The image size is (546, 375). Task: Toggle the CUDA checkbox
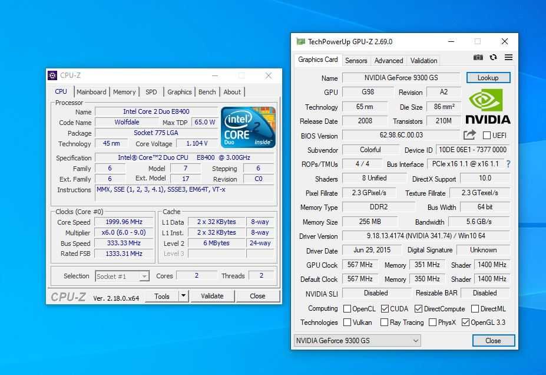(385, 309)
